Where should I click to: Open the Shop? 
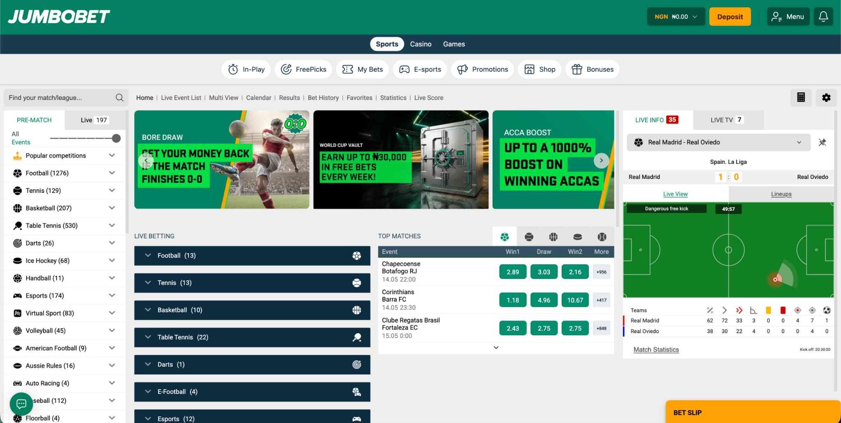pyautogui.click(x=540, y=69)
